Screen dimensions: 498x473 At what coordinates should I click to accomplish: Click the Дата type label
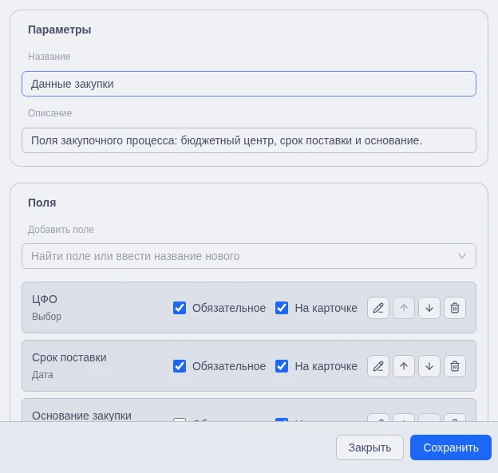coord(42,375)
